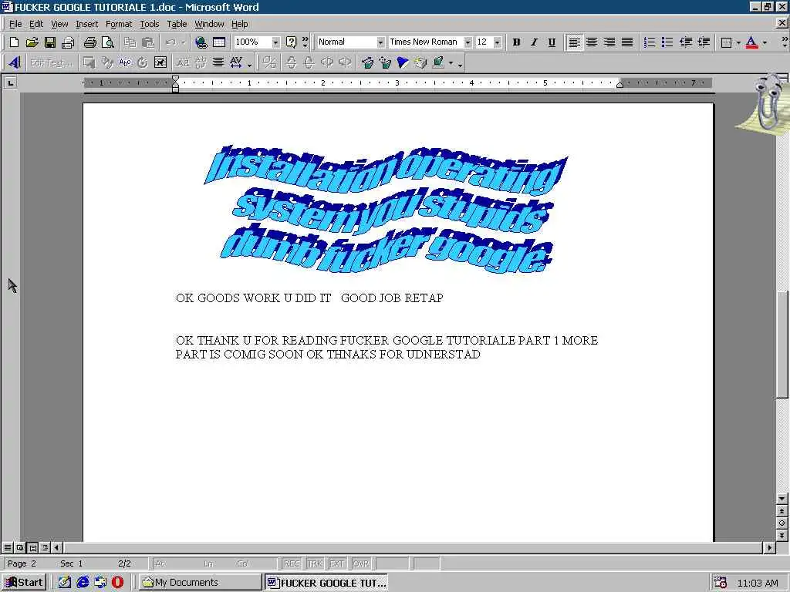
Task: Toggle underline formatting
Action: [x=552, y=42]
